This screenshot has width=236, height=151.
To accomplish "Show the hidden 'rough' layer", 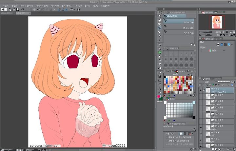I will tap(201, 96).
